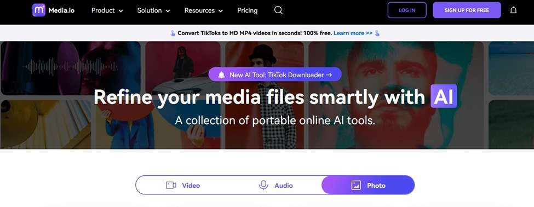This screenshot has width=534, height=207.
Task: Click the Photo tab image icon
Action: (x=356, y=185)
